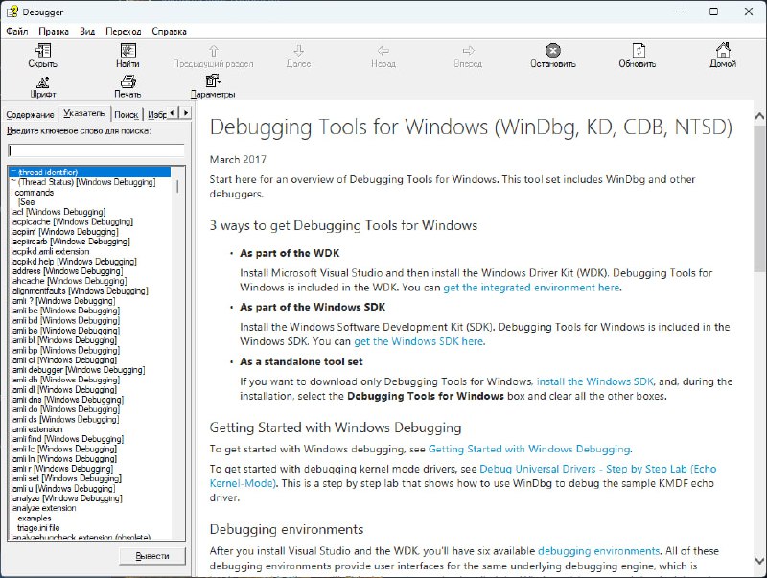Image resolution: width=767 pixels, height=578 pixels.
Task: Click content pane scroll-up arrow
Action: coord(759,116)
